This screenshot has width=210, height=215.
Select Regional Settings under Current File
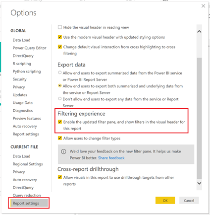point(28,164)
